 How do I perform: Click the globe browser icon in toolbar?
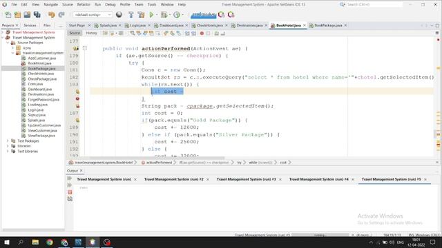pyautogui.click(x=119, y=14)
